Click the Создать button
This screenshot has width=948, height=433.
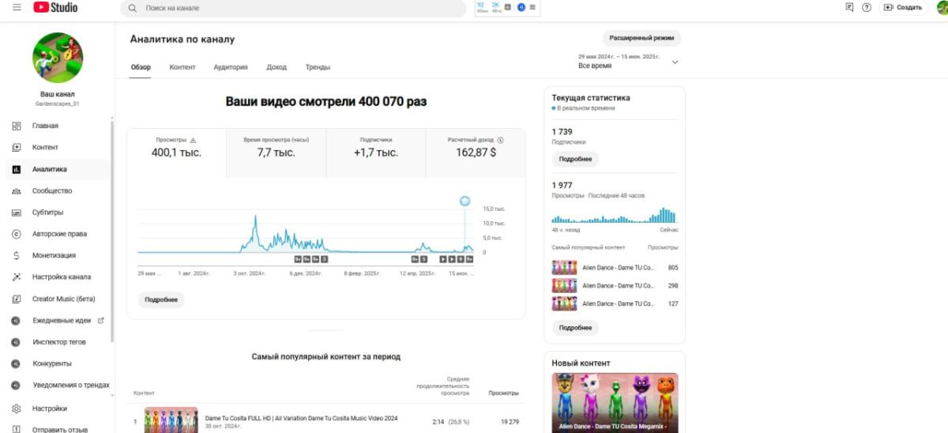coord(904,7)
